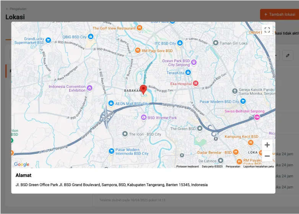
Task: Click Gereja Katolik Paroki Santa Monika icon
Action: (235, 91)
